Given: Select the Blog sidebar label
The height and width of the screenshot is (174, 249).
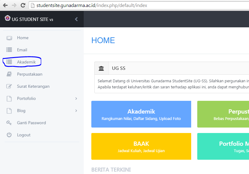Looking at the screenshot, I should [x=21, y=111].
